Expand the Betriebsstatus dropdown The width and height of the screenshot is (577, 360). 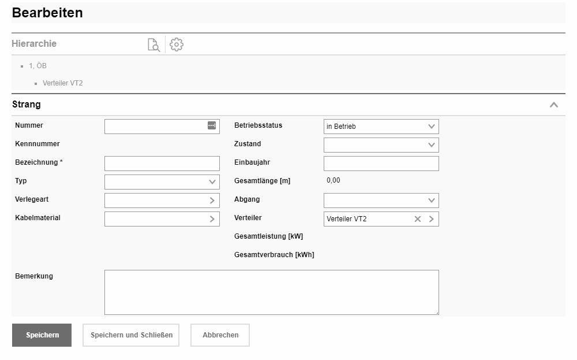click(x=431, y=127)
